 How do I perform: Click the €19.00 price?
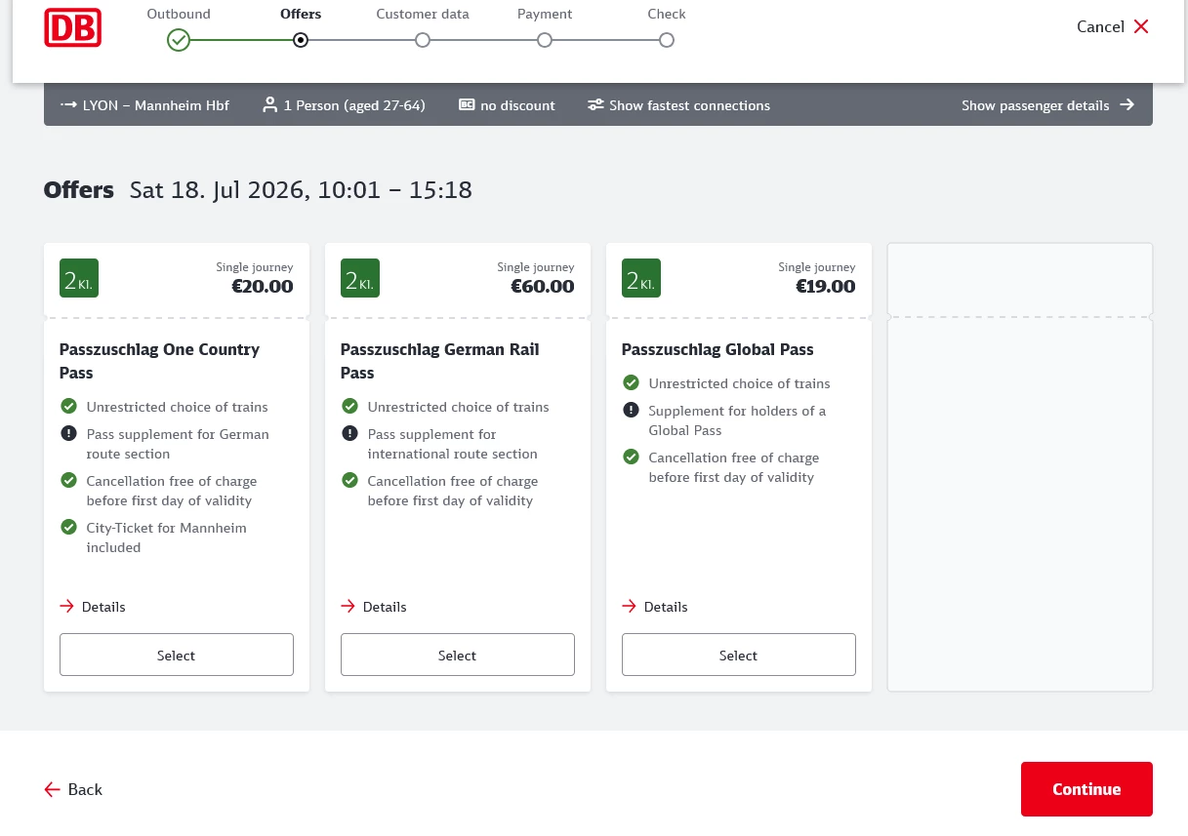pos(825,287)
